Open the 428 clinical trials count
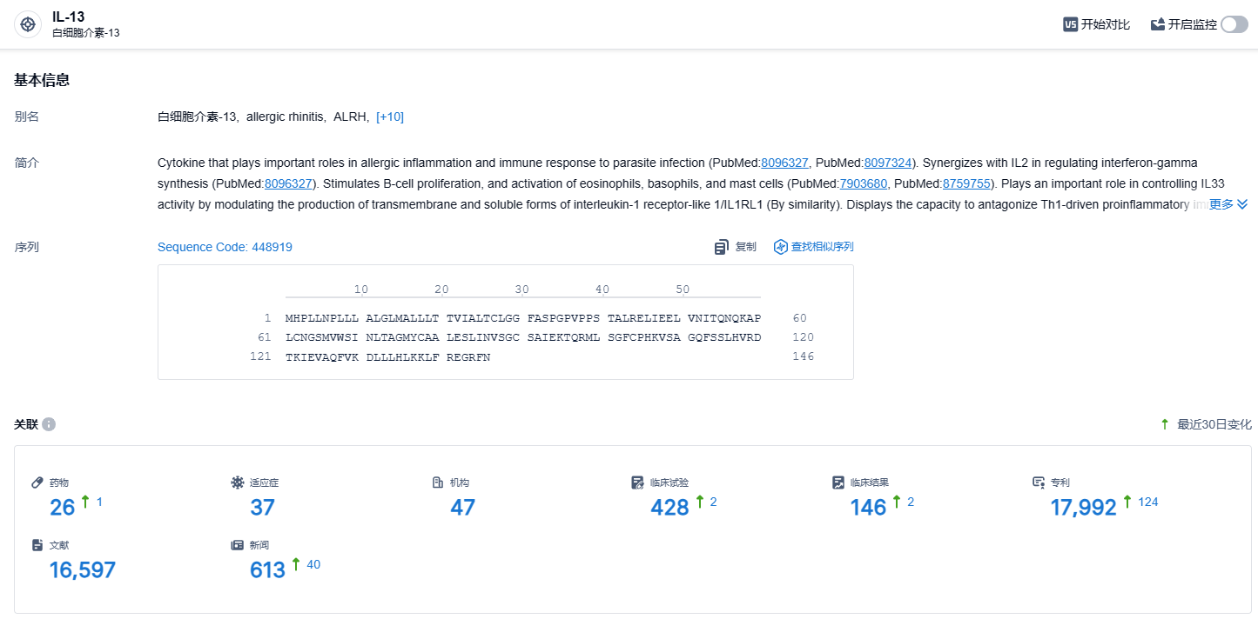Screen dimensions: 1258x619 (669, 508)
